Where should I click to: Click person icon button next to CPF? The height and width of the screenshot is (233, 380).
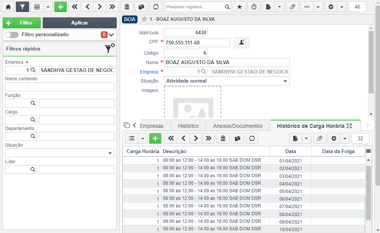click(x=241, y=43)
